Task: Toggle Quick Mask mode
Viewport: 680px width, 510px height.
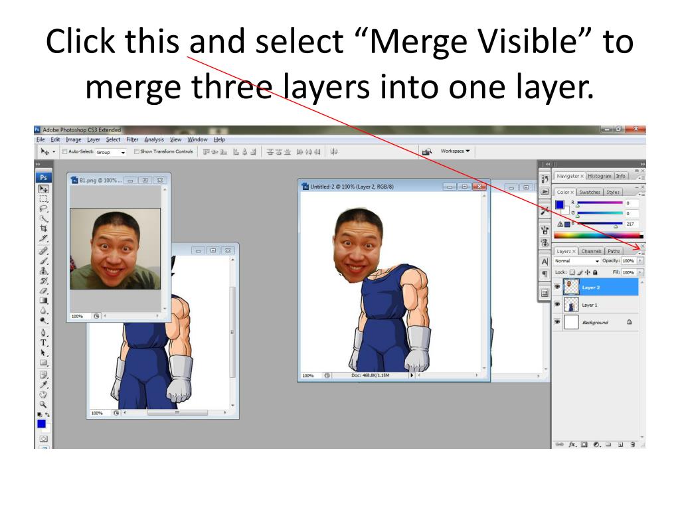Action: [43, 439]
